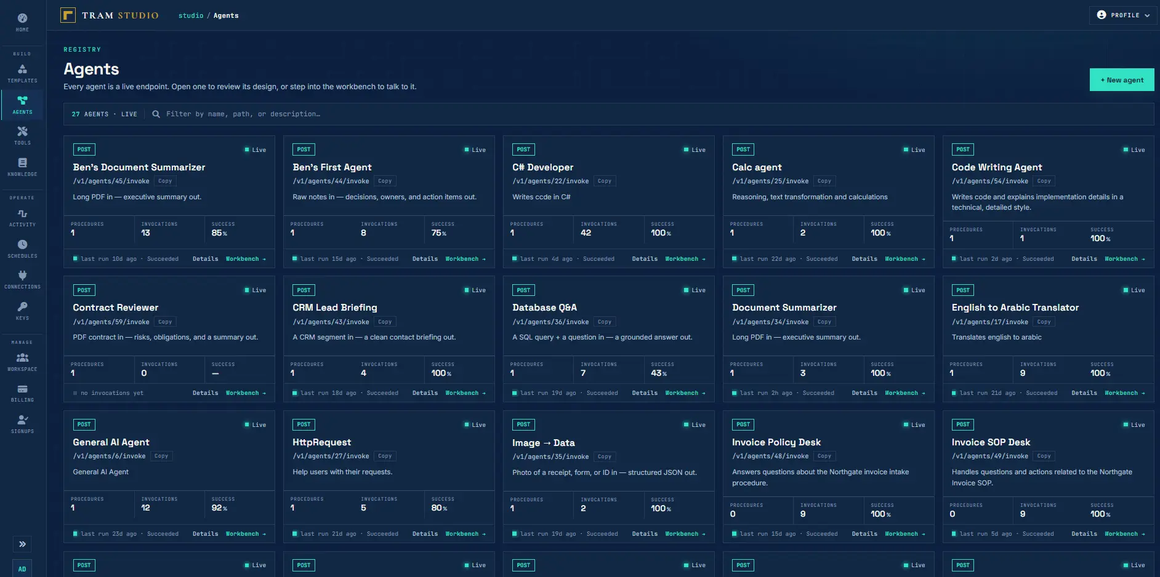The width and height of the screenshot is (1160, 577).
Task: Open the Schedules clock icon
Action: pyautogui.click(x=22, y=249)
